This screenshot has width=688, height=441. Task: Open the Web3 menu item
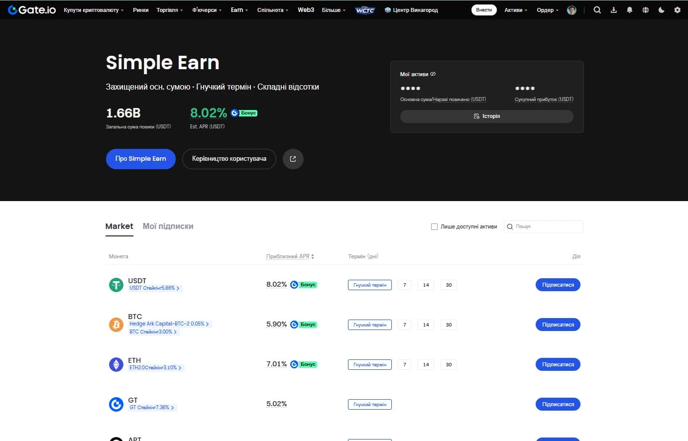[x=306, y=10]
